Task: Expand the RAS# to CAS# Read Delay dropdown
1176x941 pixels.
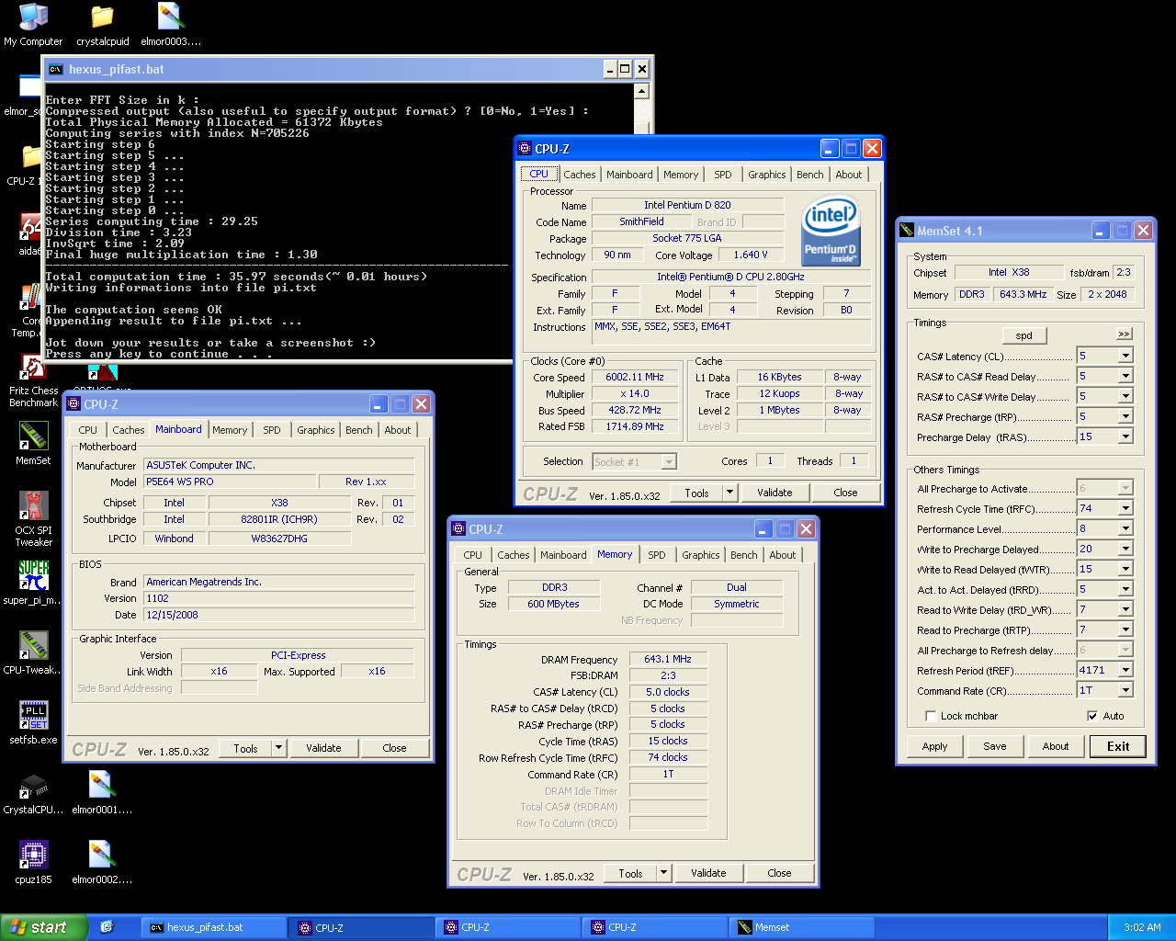Action: point(1125,376)
